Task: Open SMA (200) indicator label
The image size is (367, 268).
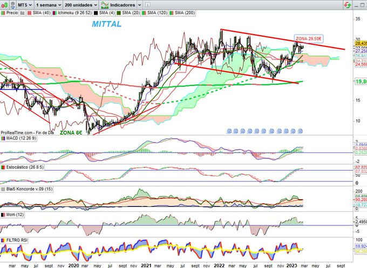Action: pyautogui.click(x=185, y=13)
